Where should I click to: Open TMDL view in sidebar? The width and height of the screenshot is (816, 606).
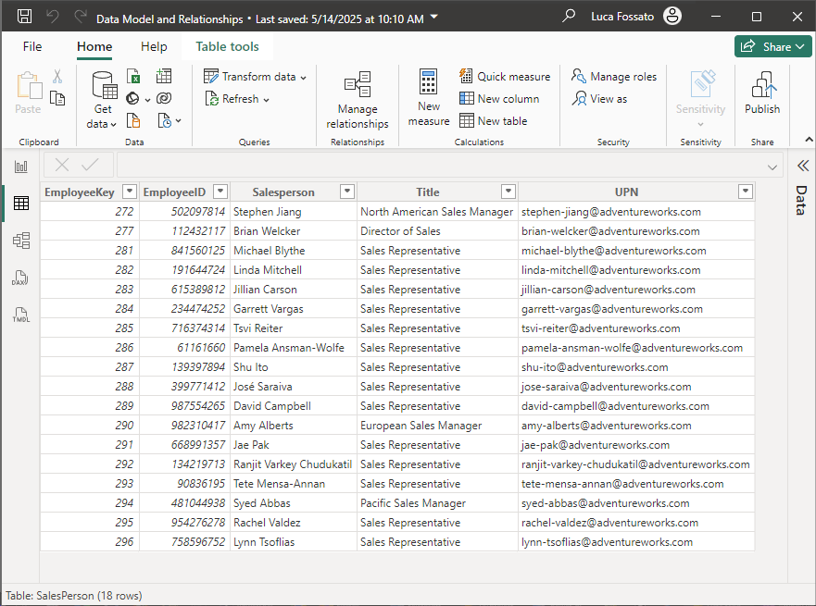coord(20,315)
